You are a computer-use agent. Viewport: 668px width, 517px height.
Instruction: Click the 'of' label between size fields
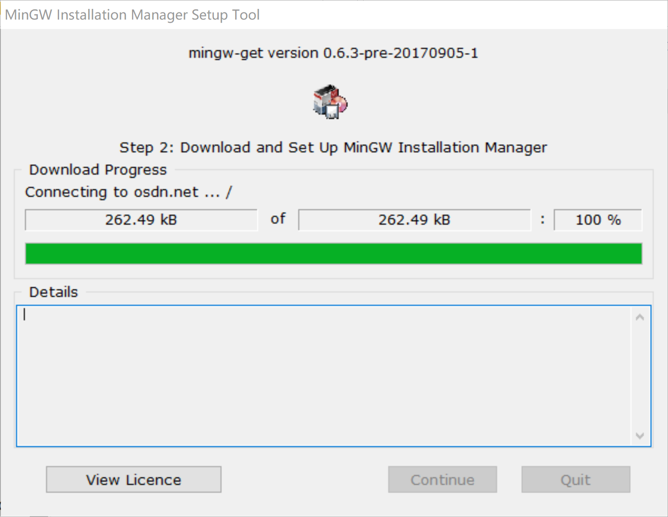tap(278, 219)
